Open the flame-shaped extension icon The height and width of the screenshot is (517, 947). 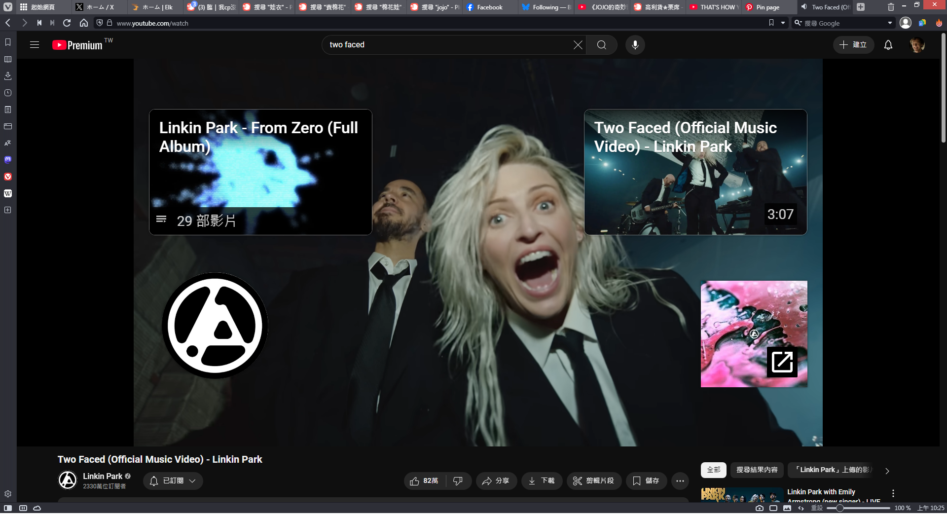939,23
